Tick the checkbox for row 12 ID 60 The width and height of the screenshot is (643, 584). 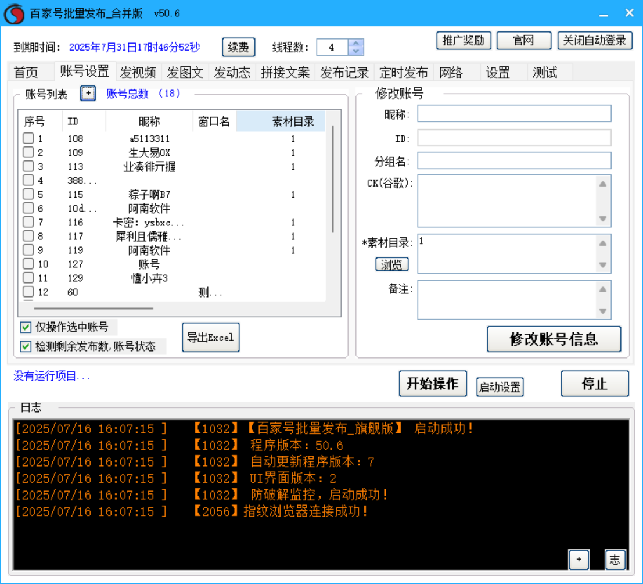coord(28,292)
